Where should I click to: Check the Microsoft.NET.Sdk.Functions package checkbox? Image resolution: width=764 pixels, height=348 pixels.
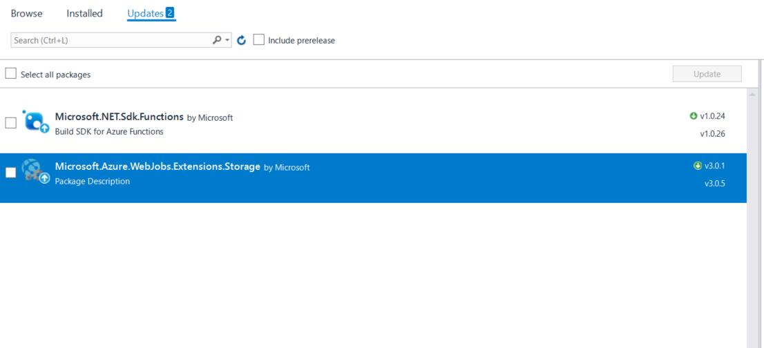click(10, 123)
